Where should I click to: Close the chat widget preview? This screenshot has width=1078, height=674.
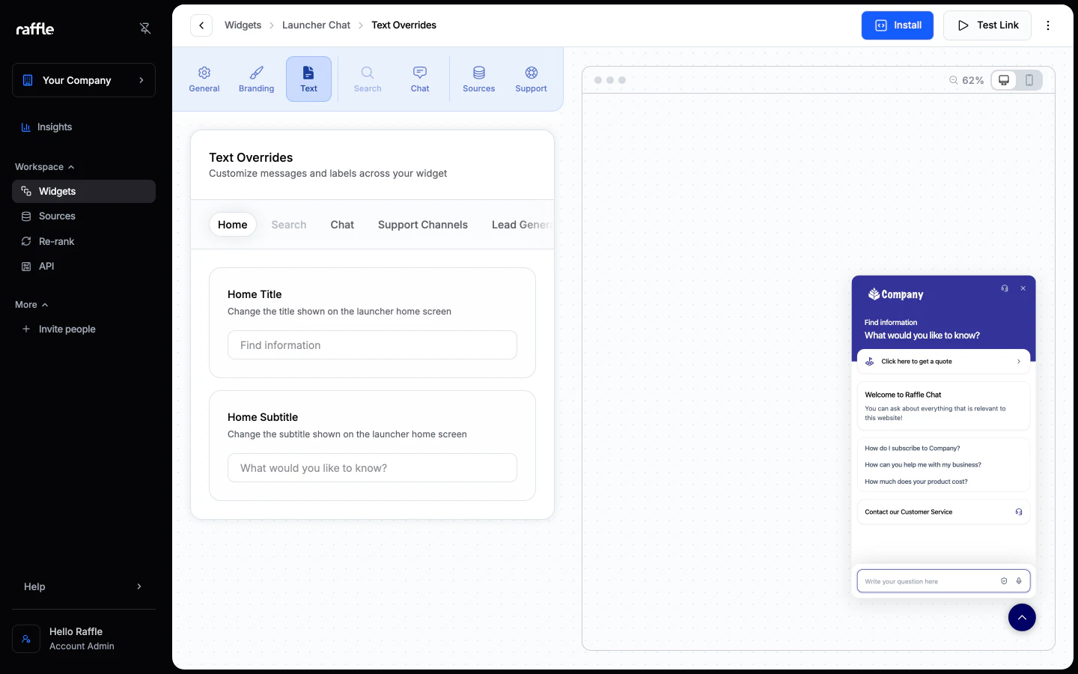[x=1023, y=288]
